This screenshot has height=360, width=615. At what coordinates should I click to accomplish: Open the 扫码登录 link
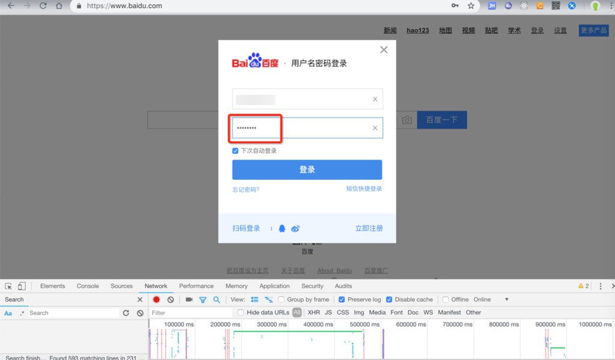(246, 229)
